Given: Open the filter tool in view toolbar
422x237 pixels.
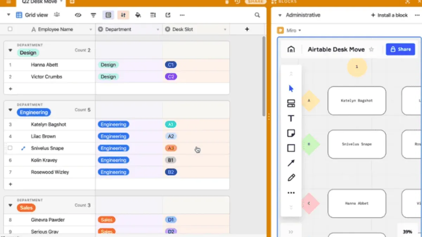Looking at the screenshot, I should point(93,15).
